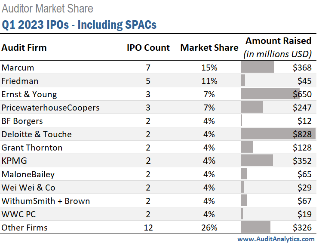The width and height of the screenshot is (319, 243).
Task: Select the KPMG firm name
Action: pos(13,161)
